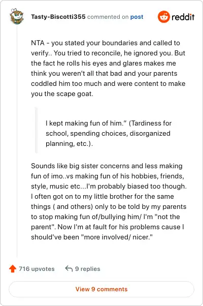The height and width of the screenshot is (306, 203).
Task: Click the "scape goat" line of the comment
Action: [62, 94]
